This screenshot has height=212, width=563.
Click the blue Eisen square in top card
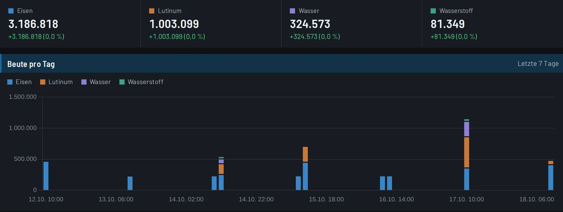pos(11,11)
